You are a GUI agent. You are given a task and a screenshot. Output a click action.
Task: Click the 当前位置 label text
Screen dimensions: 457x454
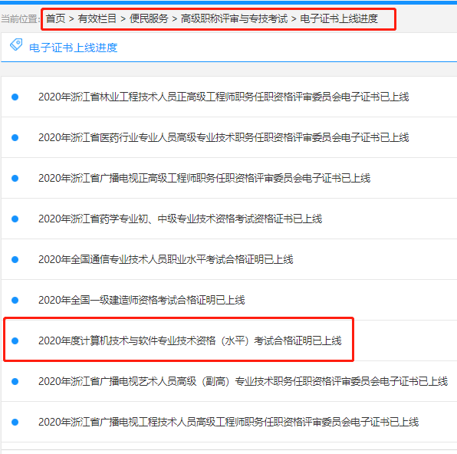20,19
